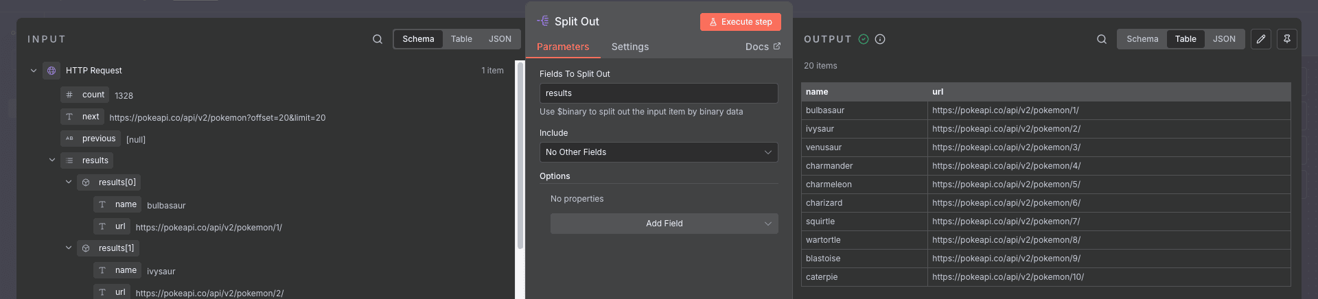Viewport: 1318px width, 299px height.
Task: Click the HTTP Request globe icon
Action: click(x=51, y=71)
